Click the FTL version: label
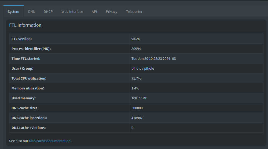 pyautogui.click(x=22, y=39)
